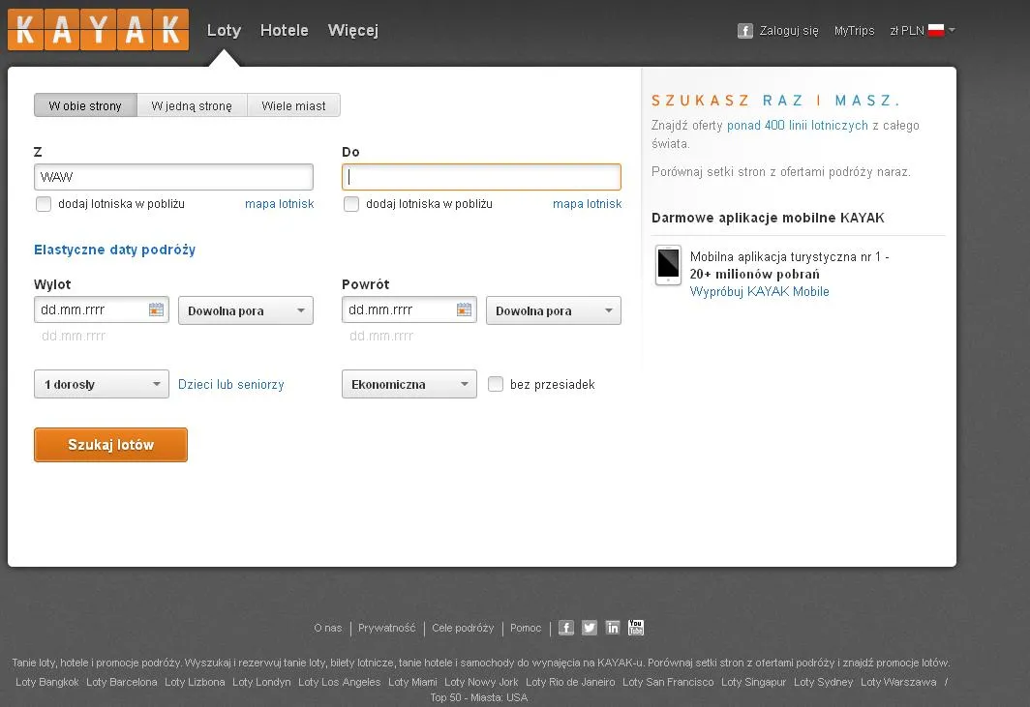Open the Prywatność footer link
This screenshot has width=1030, height=707.
point(387,629)
